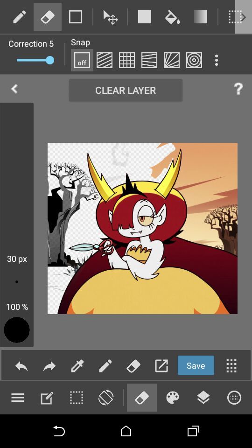Enable the concentric circle snap guide
This screenshot has height=448, width=252.
pyautogui.click(x=194, y=60)
